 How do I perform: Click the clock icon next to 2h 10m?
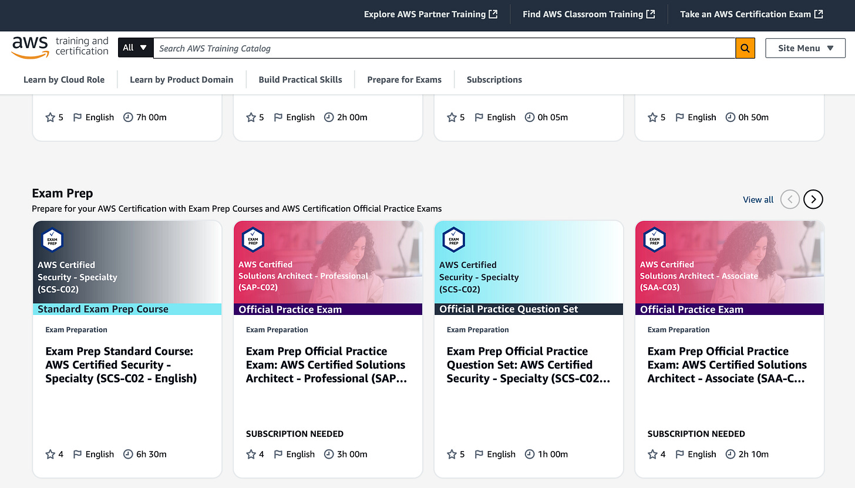(x=731, y=454)
